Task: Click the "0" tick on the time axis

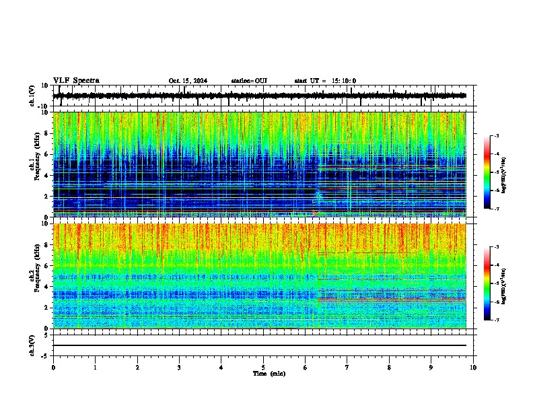Action: click(x=53, y=368)
